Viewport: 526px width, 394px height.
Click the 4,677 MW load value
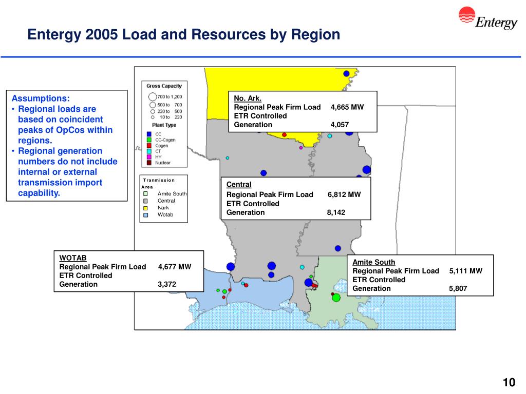click(175, 267)
